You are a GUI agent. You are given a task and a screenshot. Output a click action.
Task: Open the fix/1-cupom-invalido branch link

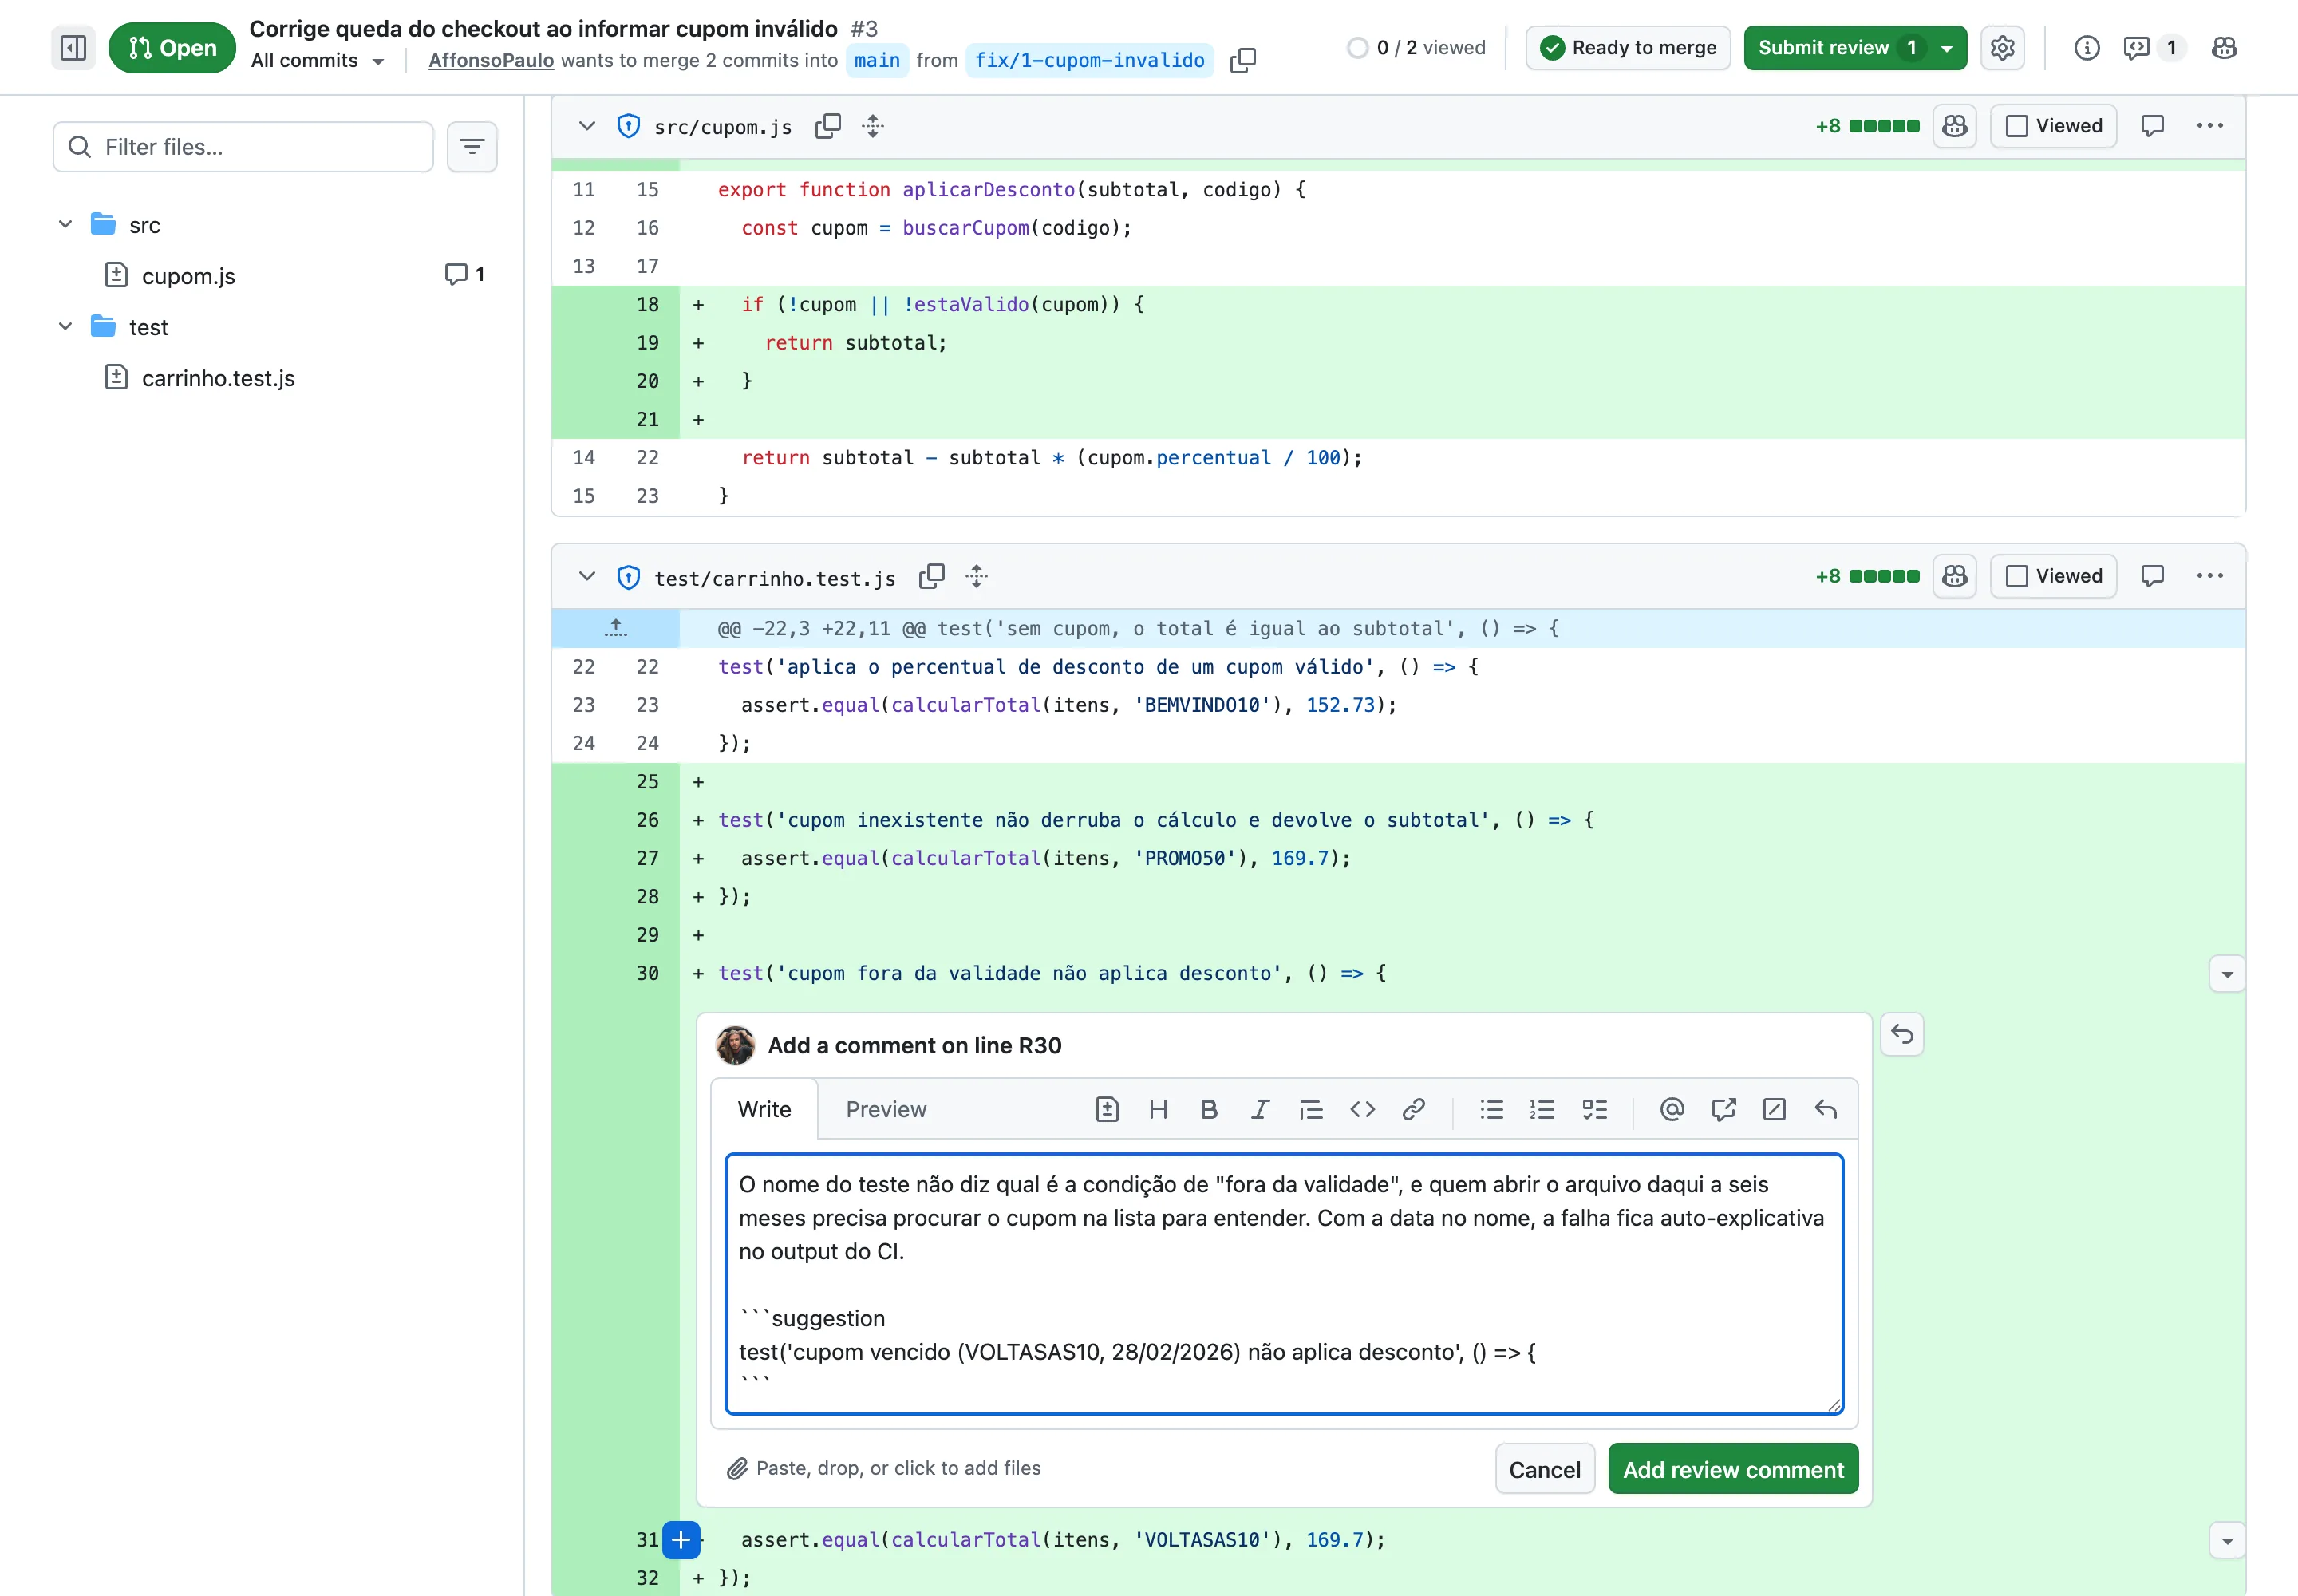point(1089,60)
